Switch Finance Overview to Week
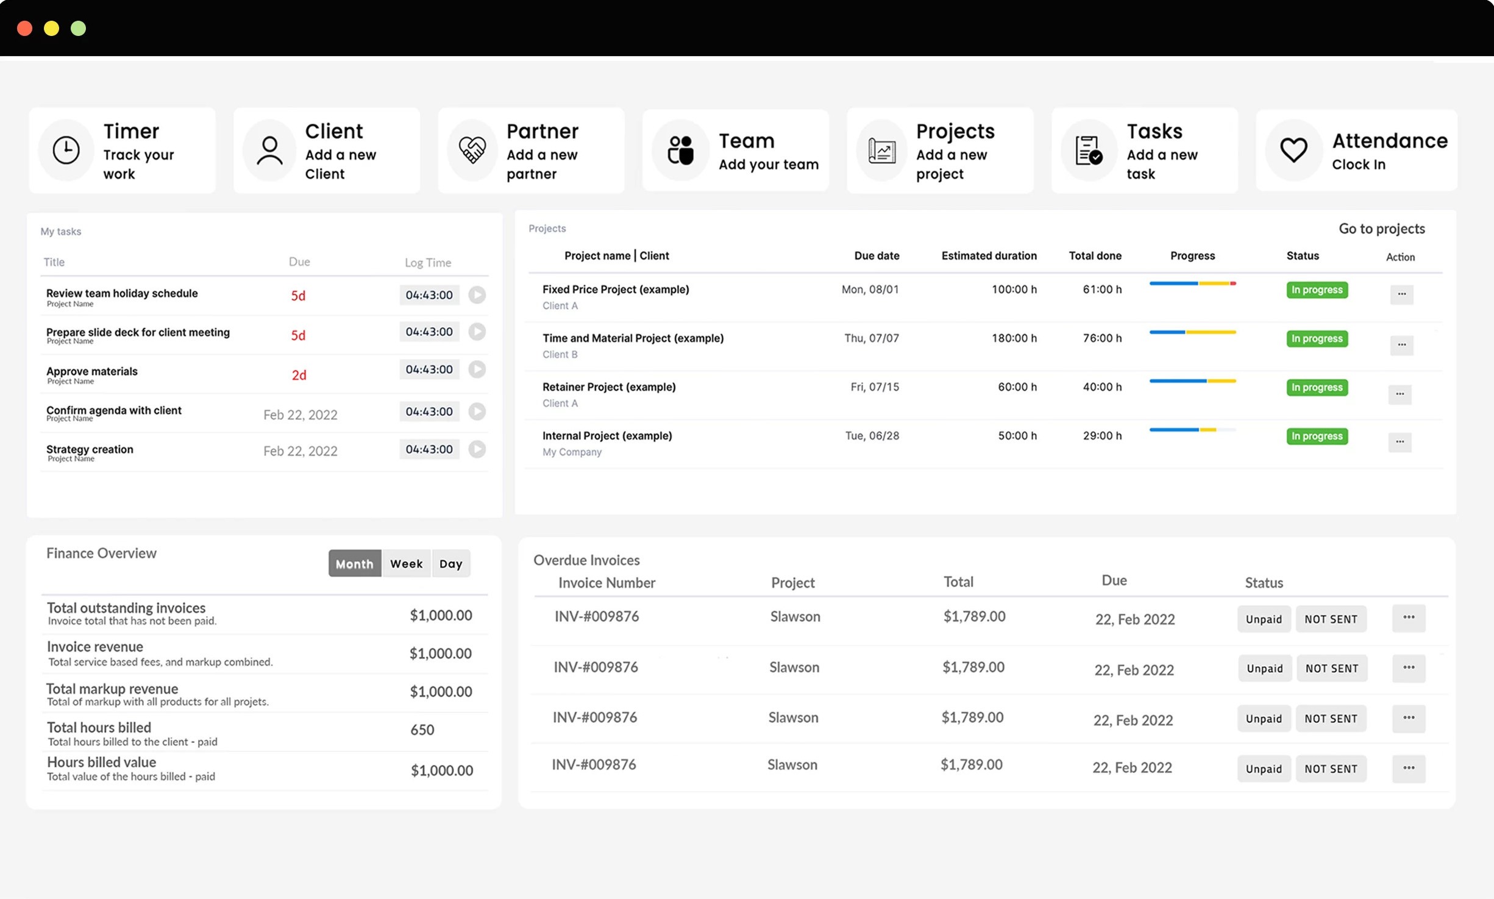Screen dimensions: 1494x899 tap(407, 563)
